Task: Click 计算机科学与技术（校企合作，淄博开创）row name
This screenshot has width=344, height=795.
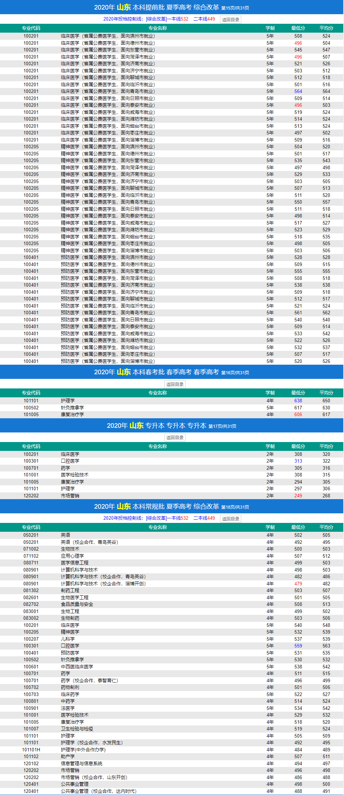Action: click(x=103, y=584)
